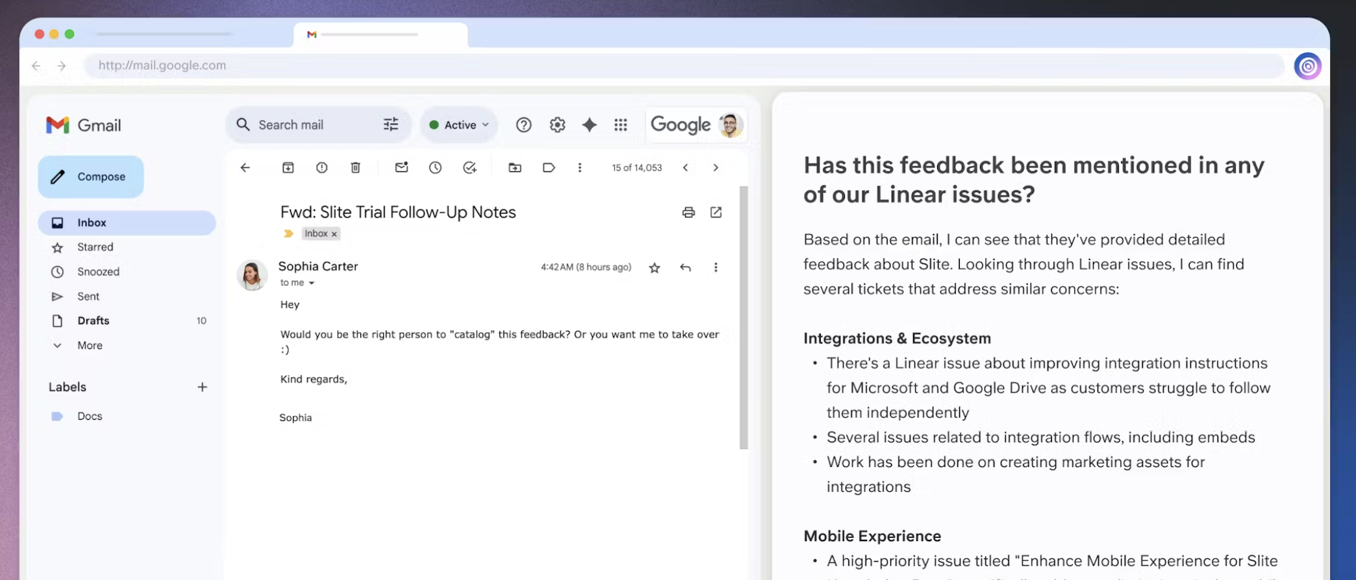Mark the email as unread
This screenshot has width=1356, height=580.
[401, 167]
